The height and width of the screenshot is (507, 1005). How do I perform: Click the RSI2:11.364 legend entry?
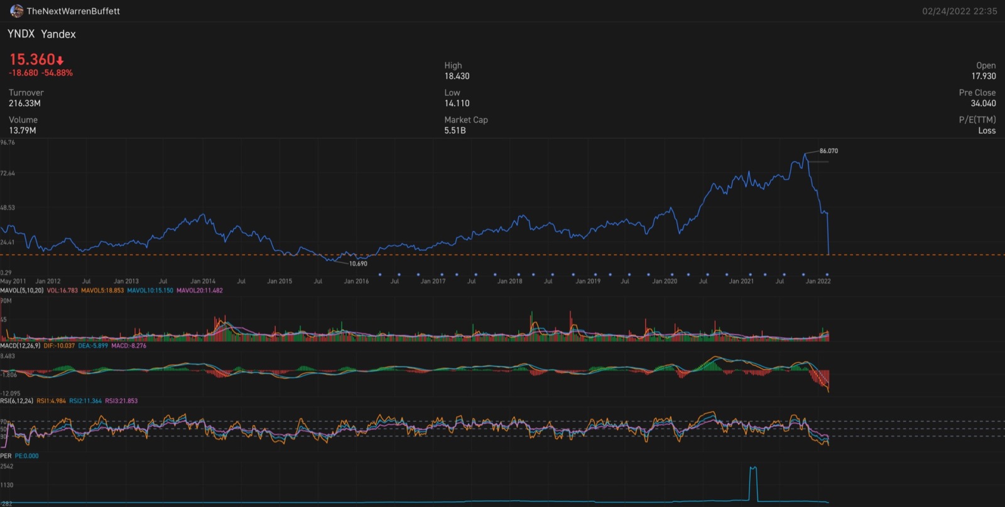pos(85,401)
